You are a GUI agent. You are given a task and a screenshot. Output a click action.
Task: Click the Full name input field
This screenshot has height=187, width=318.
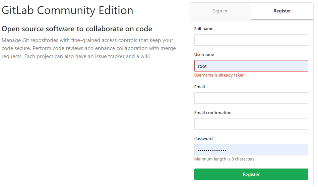(251, 40)
